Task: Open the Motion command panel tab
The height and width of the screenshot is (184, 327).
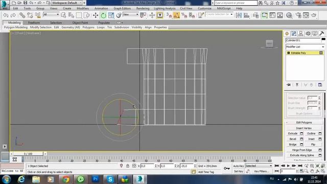Action: coord(308,34)
